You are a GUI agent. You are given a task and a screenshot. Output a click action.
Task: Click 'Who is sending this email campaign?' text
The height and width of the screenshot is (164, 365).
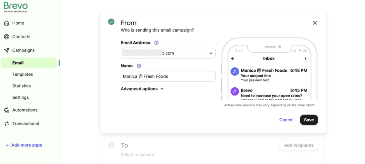tap(157, 30)
